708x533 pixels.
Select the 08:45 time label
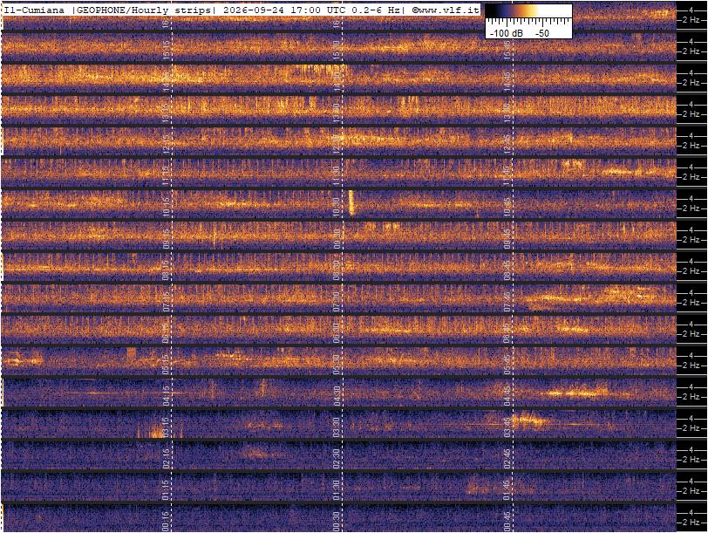(x=507, y=270)
